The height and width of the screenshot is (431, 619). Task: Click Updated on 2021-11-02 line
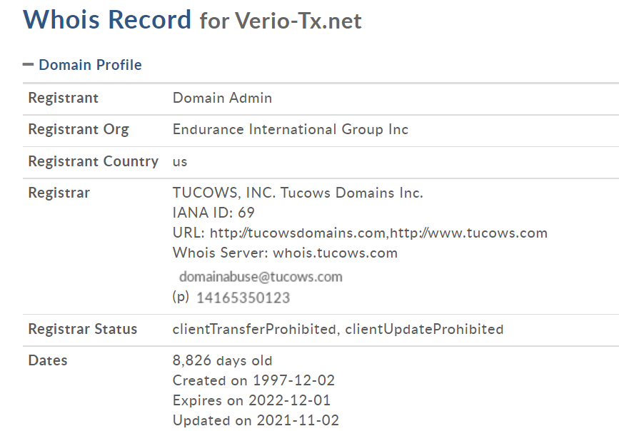point(256,420)
